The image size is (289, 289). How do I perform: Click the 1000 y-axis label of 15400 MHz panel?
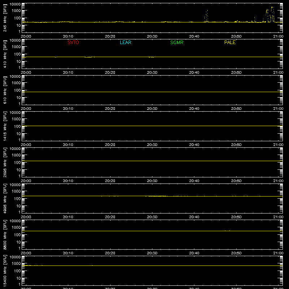click(16, 264)
